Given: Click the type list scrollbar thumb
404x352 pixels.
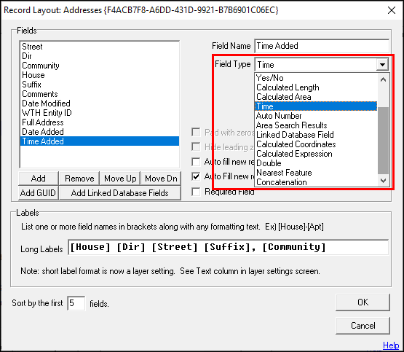Looking at the screenshot, I should tap(383, 141).
